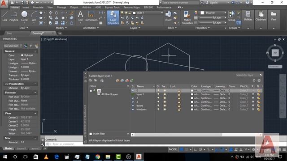287x161 pixels.
Task: Click color swatch of layer windows
Action: [x=192, y=110]
